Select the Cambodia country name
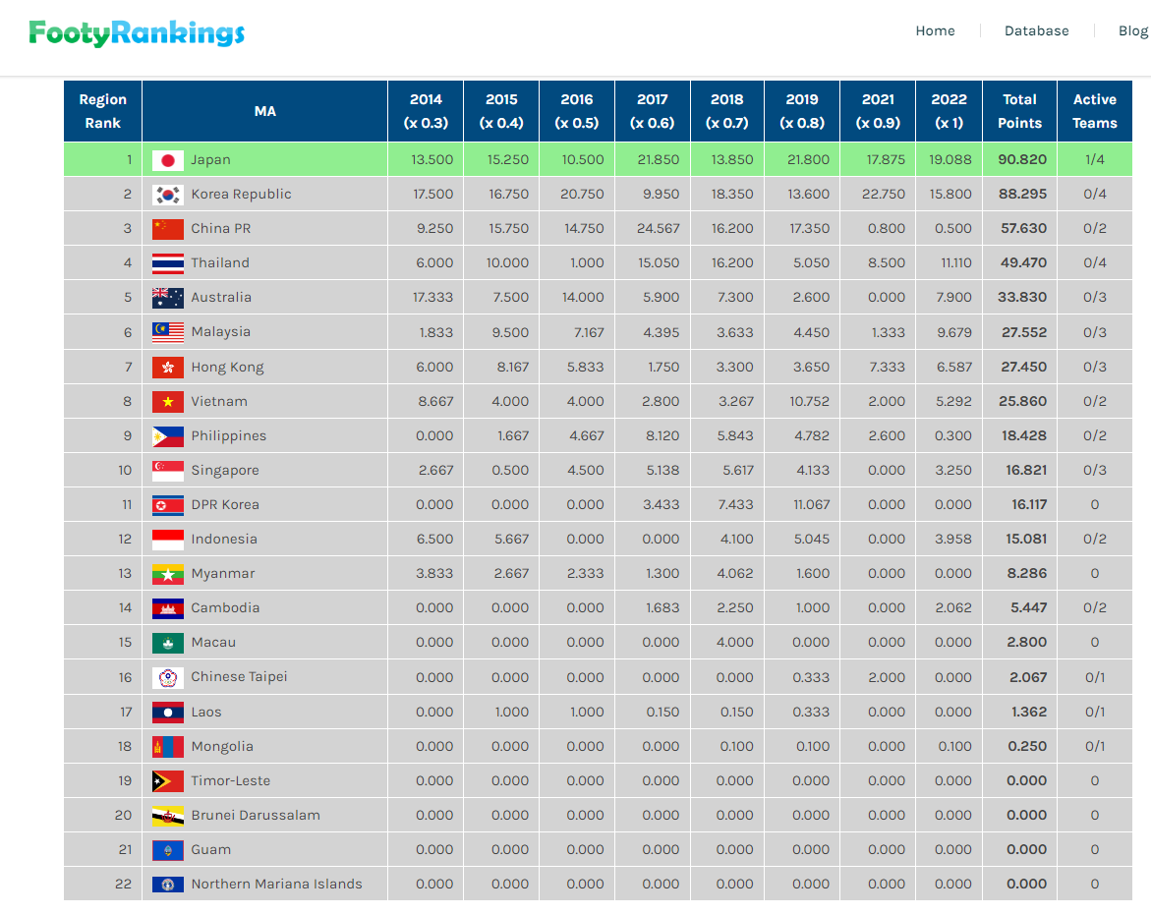The height and width of the screenshot is (915, 1151). [x=225, y=607]
